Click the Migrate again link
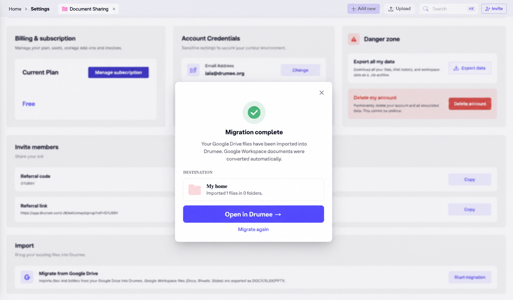The image size is (513, 300). pyautogui.click(x=253, y=229)
